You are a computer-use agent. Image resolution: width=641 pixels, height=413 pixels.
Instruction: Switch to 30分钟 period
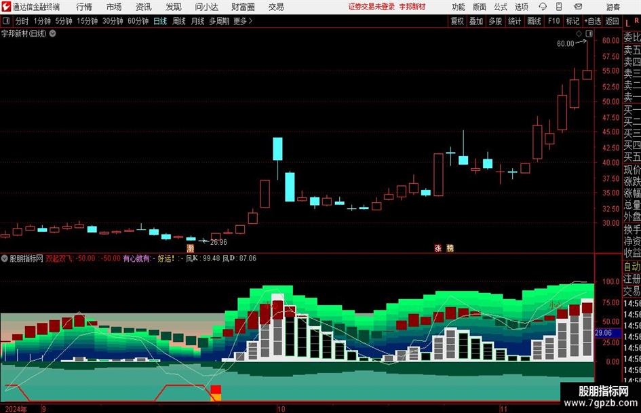tap(113, 21)
